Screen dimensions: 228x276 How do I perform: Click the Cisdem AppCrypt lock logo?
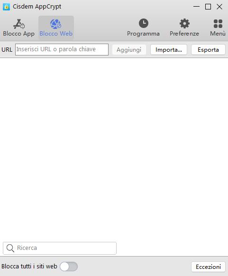(6, 7)
